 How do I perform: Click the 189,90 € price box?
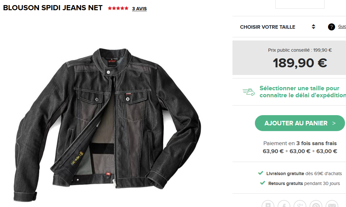(289, 58)
